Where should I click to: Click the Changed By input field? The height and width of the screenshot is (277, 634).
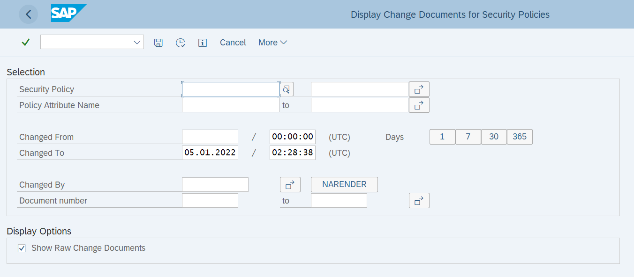tap(215, 185)
